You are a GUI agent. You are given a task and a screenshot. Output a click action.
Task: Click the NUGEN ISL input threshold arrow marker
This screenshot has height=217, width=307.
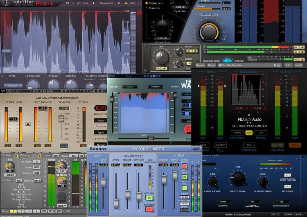[199, 86]
